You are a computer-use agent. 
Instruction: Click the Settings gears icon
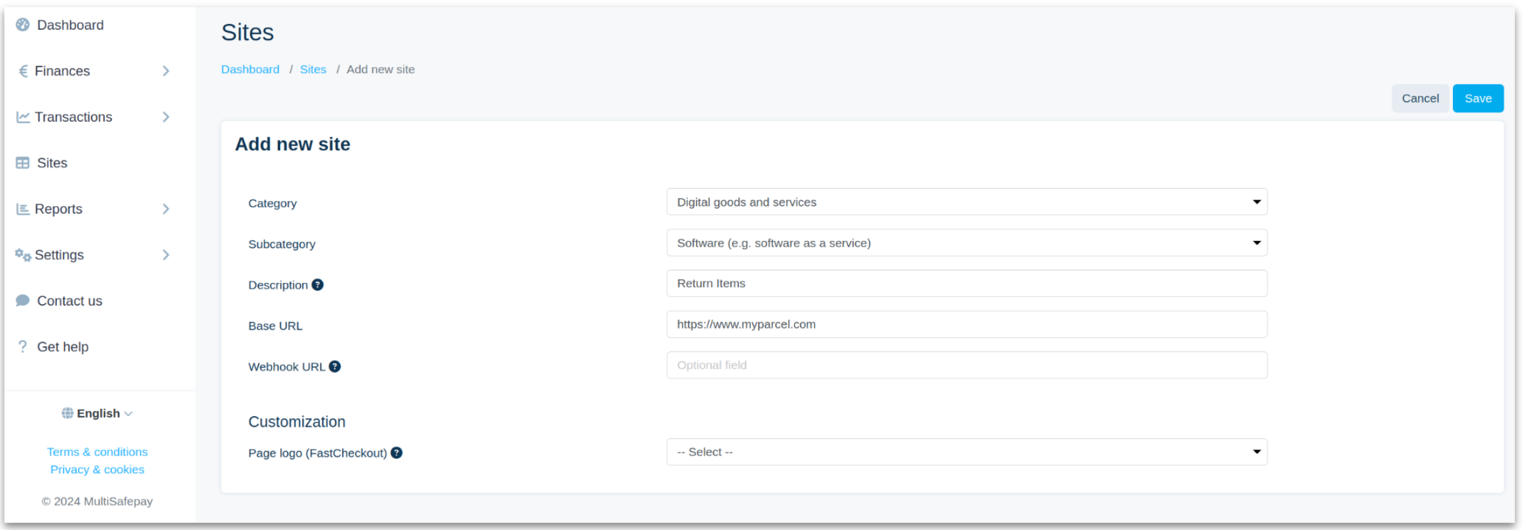coord(23,255)
